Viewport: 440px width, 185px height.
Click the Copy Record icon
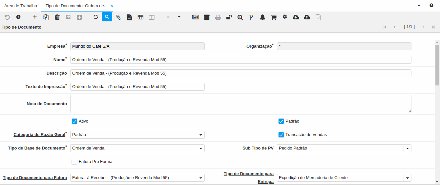(46, 17)
